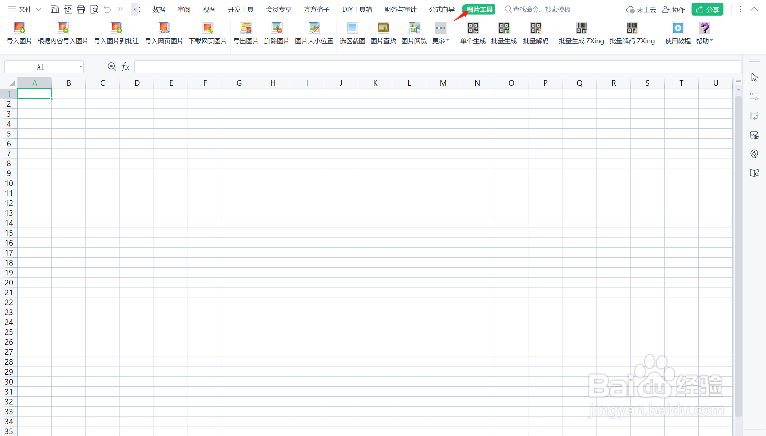Click the undo arrow icon
Image resolution: width=766 pixels, height=436 pixels.
pyautogui.click(x=107, y=9)
